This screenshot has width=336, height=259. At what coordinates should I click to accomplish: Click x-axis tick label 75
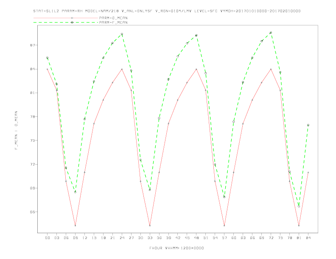[280, 238]
